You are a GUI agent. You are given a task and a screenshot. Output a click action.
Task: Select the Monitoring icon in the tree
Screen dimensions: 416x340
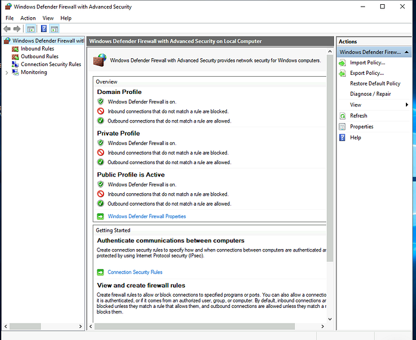(15, 72)
